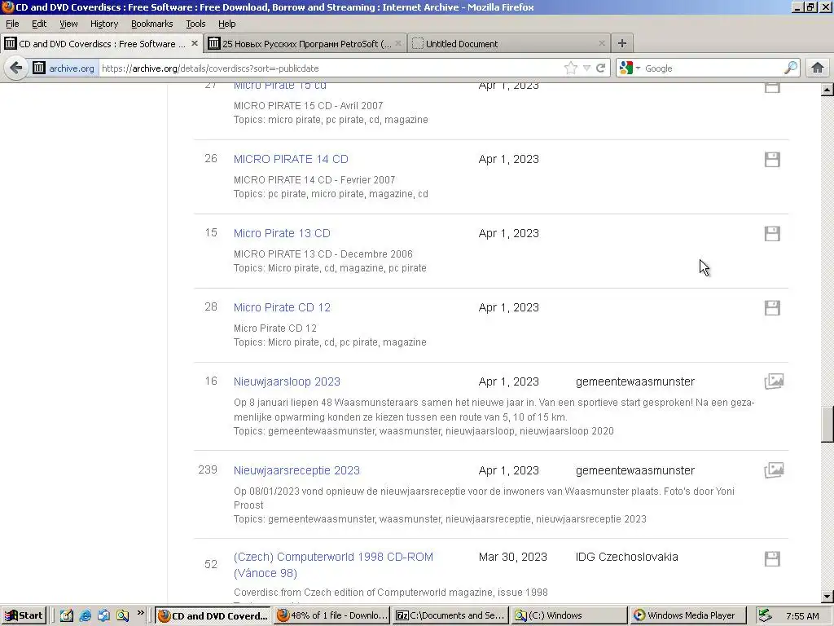
Task: Open a new tab with plus button
Action: pos(621,44)
